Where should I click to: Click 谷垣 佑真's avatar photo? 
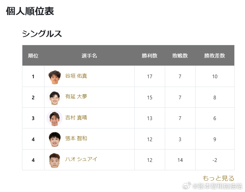tap(54, 77)
